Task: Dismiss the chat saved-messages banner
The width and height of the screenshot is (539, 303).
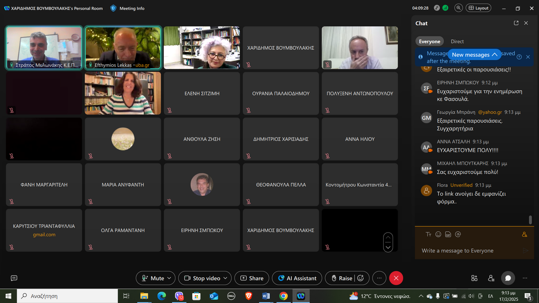Action: 528,57
